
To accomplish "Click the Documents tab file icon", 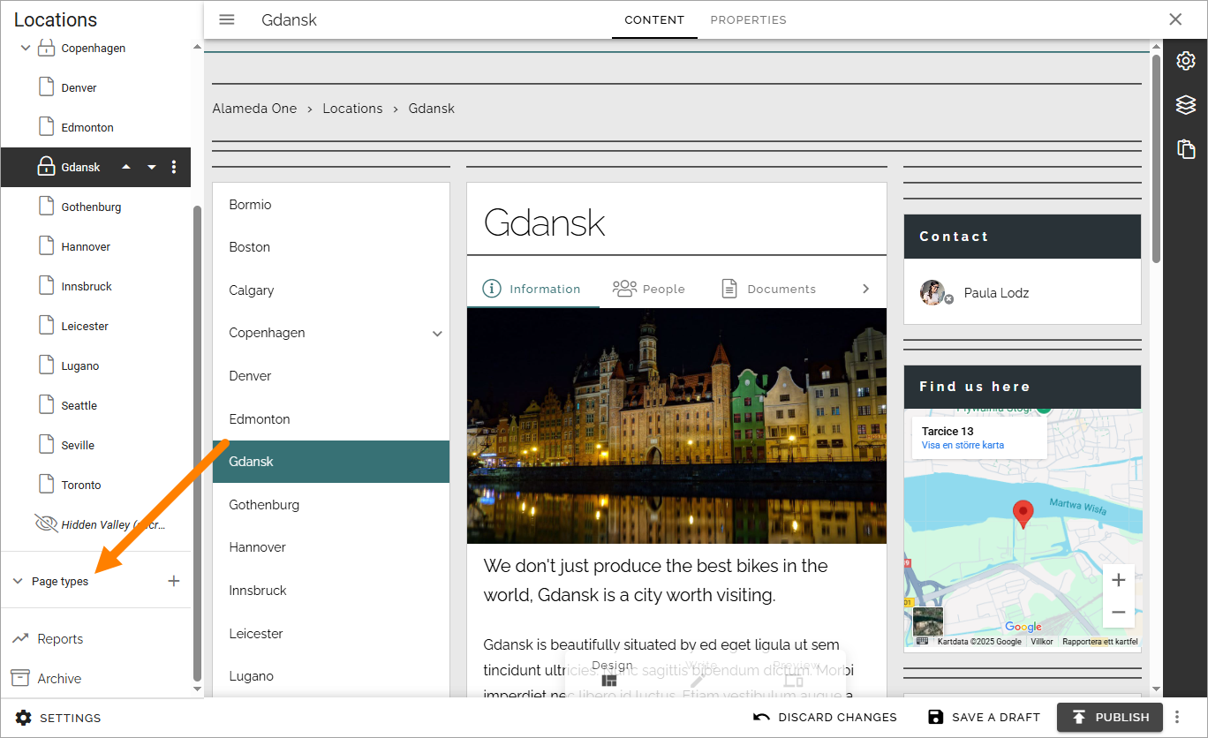I will pos(729,289).
